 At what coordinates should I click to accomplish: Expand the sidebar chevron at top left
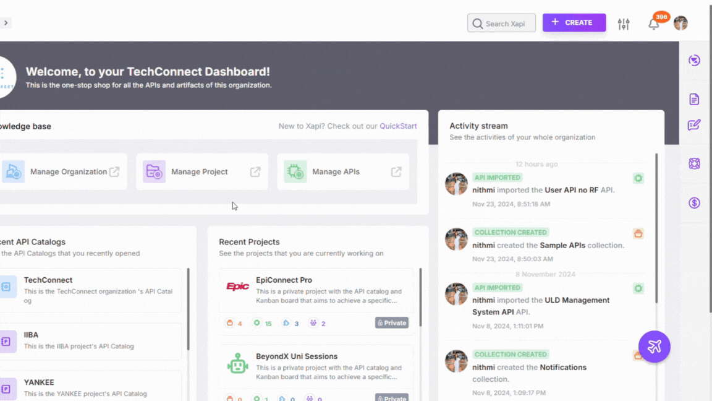(x=6, y=23)
